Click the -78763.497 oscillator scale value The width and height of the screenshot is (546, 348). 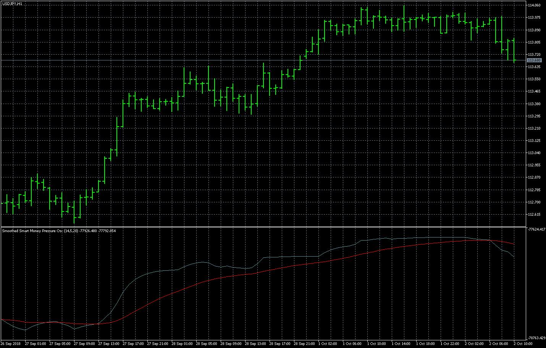pyautogui.click(x=536, y=338)
